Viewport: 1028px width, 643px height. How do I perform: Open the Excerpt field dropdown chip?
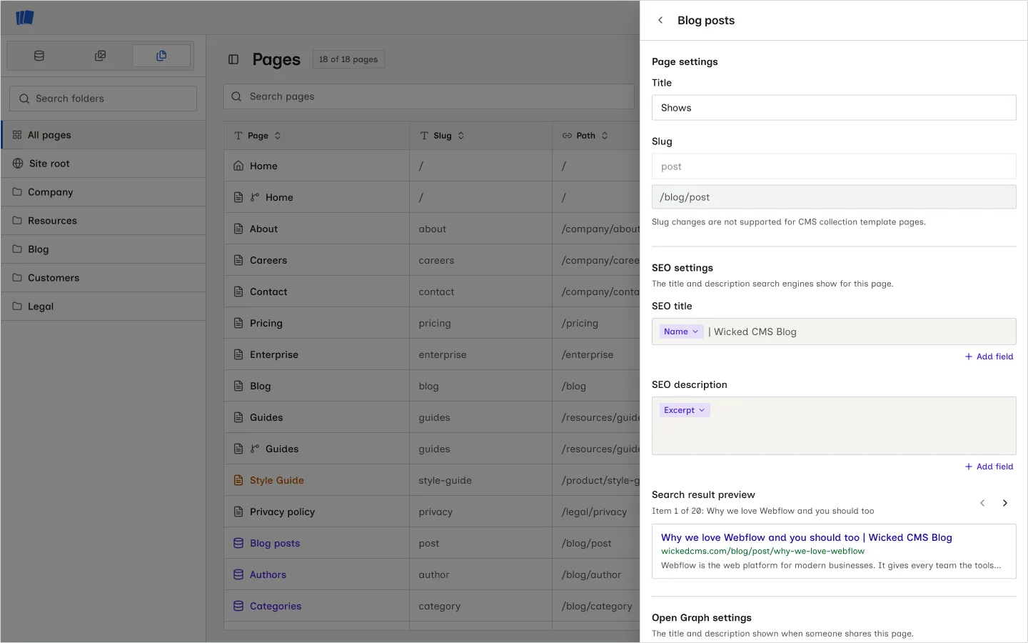[x=685, y=410]
